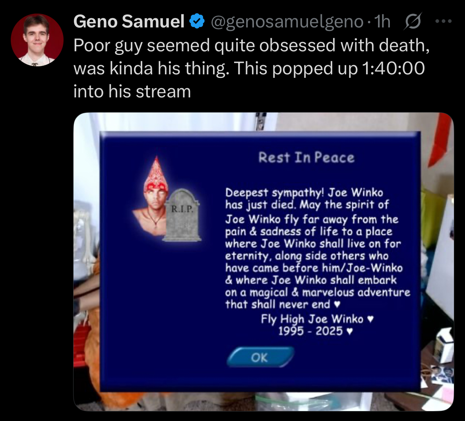Open the Grok slashed-circle icon
The image size is (465, 421).
click(413, 21)
